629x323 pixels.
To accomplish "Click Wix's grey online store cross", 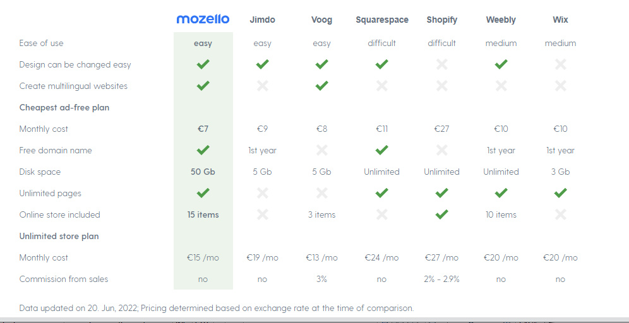I will click(x=560, y=214).
